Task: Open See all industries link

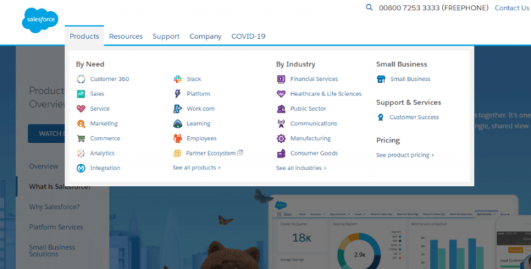Action: point(301,168)
